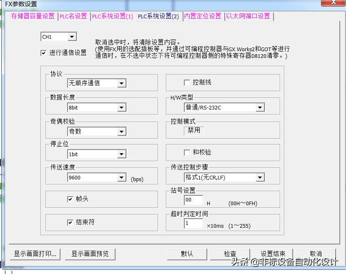Expand the CH1 channel dropdown

[72, 37]
